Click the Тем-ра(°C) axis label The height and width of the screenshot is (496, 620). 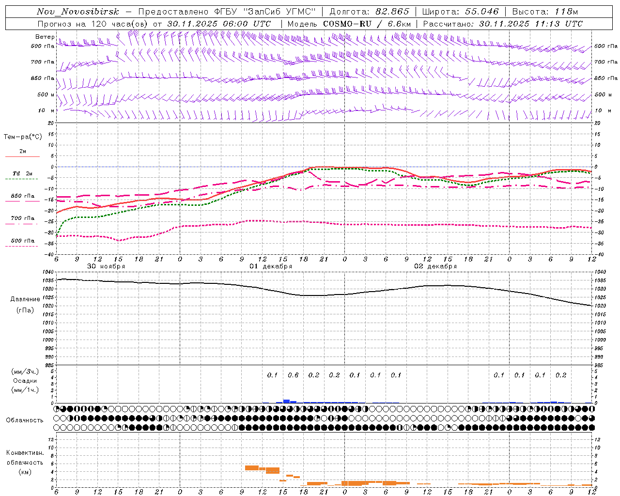click(23, 137)
